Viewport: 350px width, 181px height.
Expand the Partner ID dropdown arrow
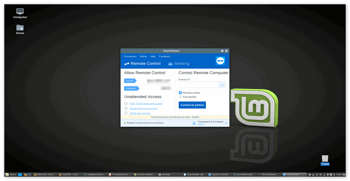[222, 85]
